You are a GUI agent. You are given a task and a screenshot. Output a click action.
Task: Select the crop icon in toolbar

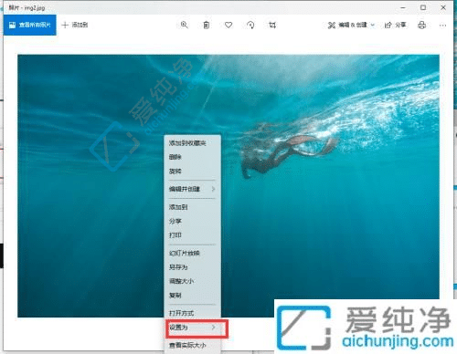(x=272, y=25)
